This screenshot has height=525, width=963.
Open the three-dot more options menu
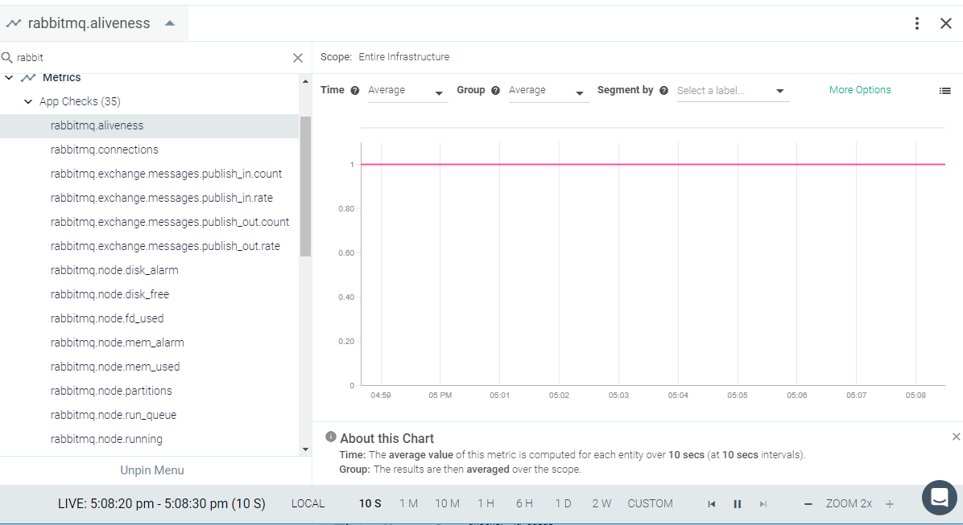point(916,23)
